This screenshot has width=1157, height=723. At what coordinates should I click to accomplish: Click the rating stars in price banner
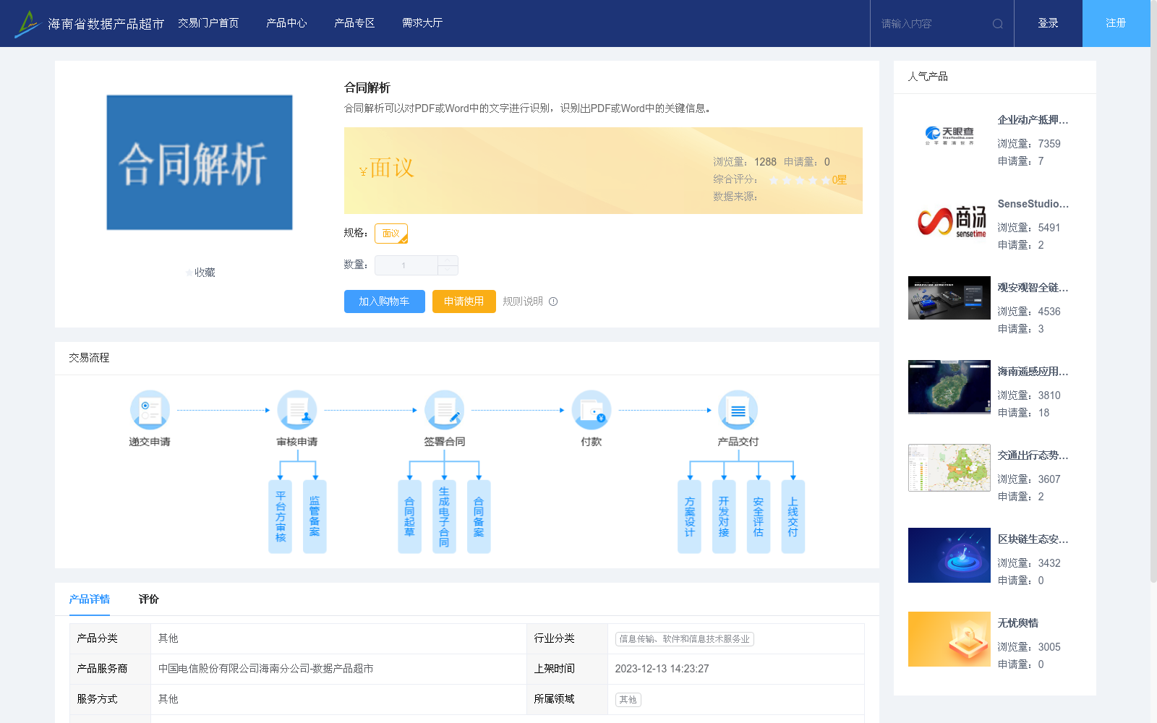point(800,180)
